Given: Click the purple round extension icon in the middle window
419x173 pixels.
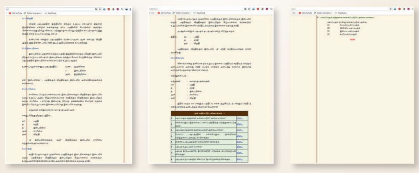Looking at the screenshot, I should pyautogui.click(x=267, y=9).
